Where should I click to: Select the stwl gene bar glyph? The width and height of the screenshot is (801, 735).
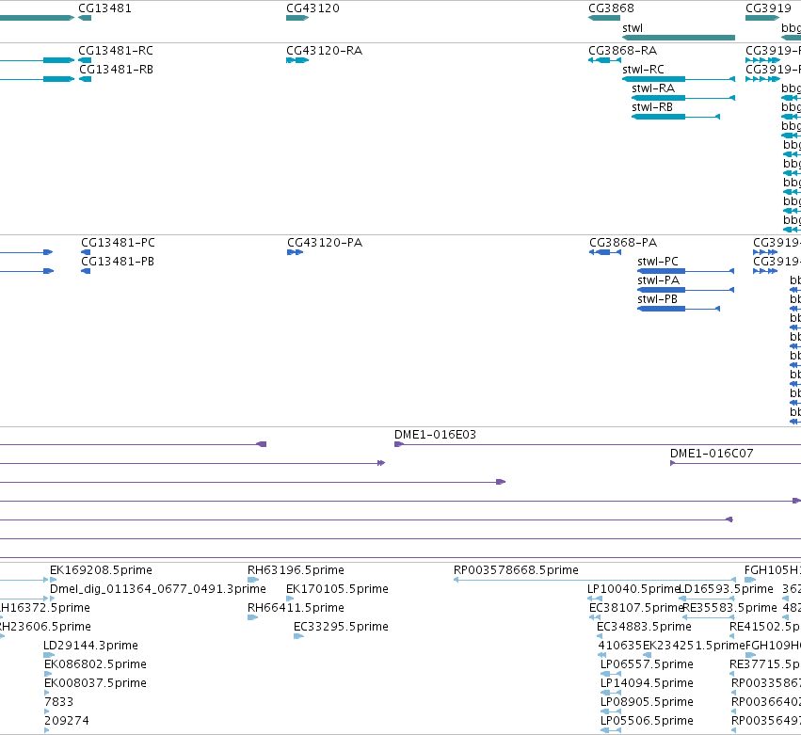click(x=679, y=38)
